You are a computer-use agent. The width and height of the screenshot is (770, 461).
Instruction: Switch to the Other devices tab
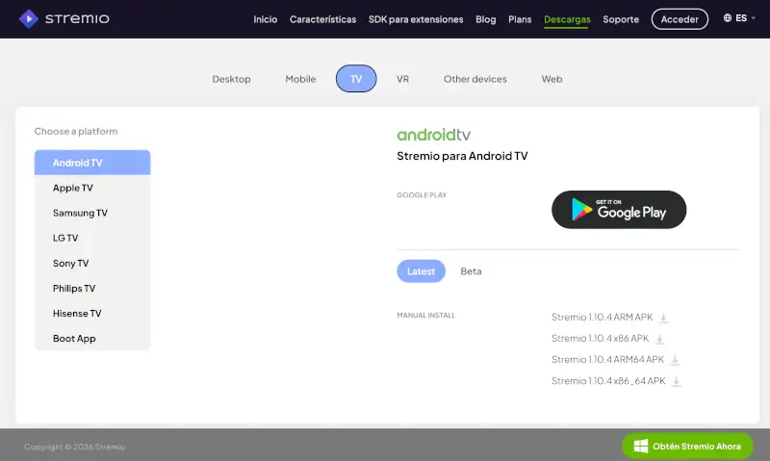click(475, 79)
